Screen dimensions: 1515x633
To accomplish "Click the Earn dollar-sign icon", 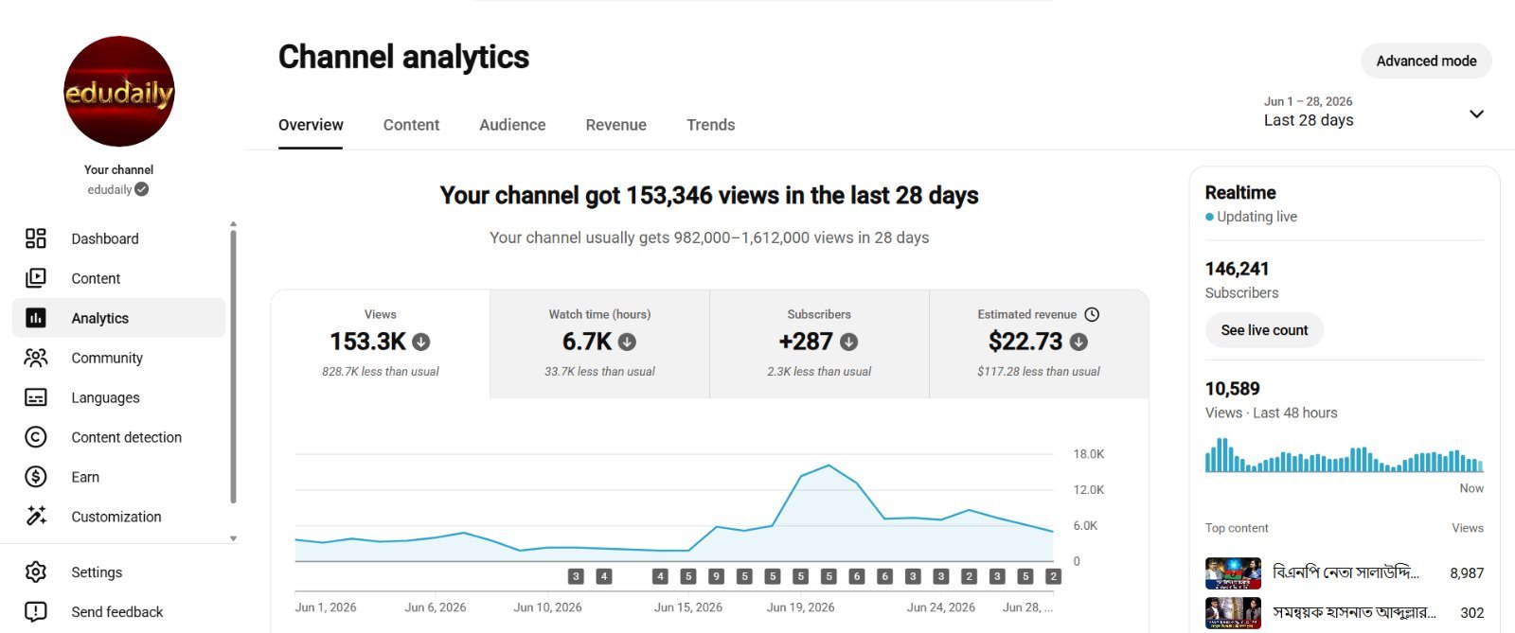I will pos(36,477).
